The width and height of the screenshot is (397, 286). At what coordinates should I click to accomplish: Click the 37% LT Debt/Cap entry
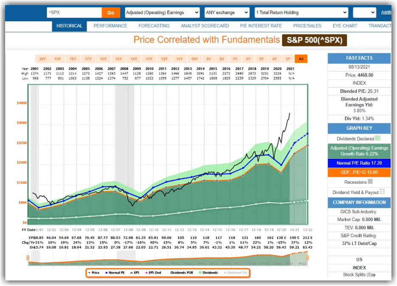[x=359, y=243]
